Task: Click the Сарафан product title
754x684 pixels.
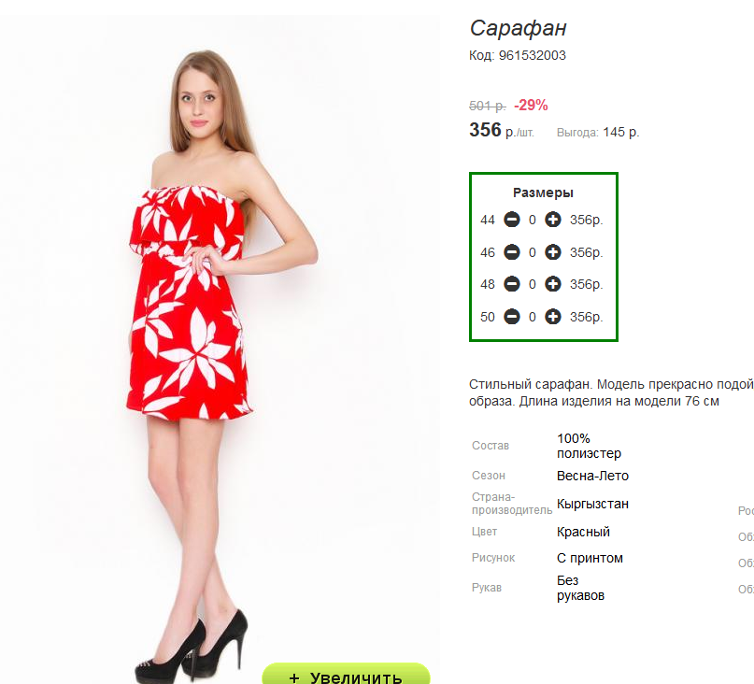Action: [x=518, y=28]
